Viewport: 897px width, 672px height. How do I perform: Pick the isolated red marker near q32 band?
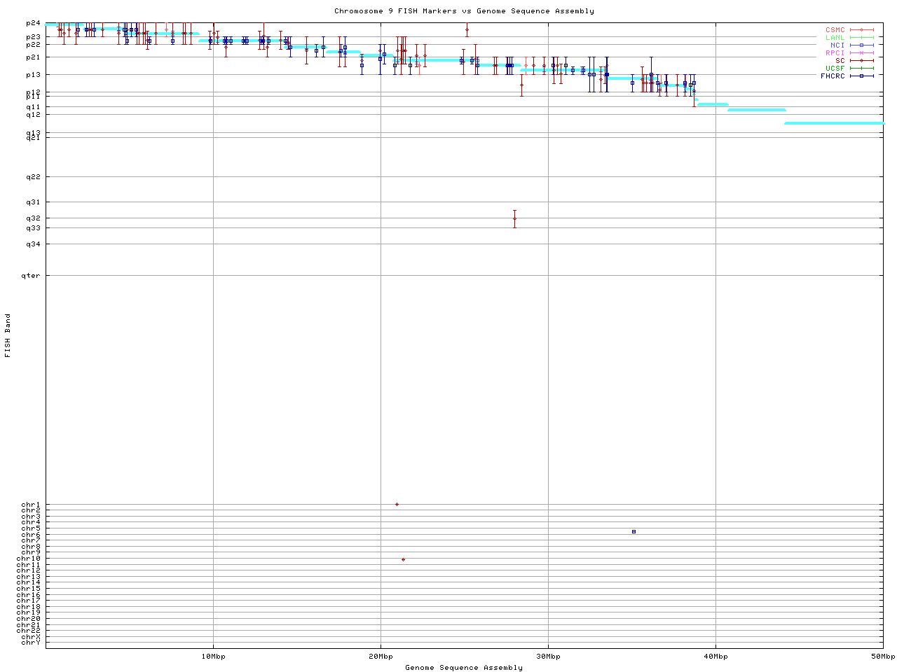coord(514,219)
